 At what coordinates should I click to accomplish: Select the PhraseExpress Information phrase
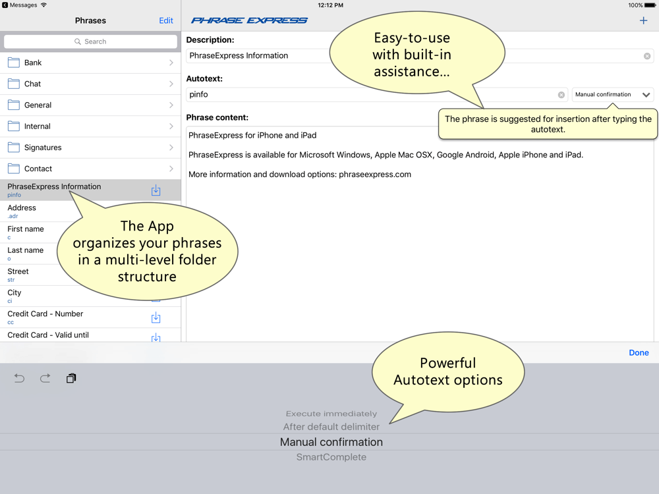(x=90, y=190)
